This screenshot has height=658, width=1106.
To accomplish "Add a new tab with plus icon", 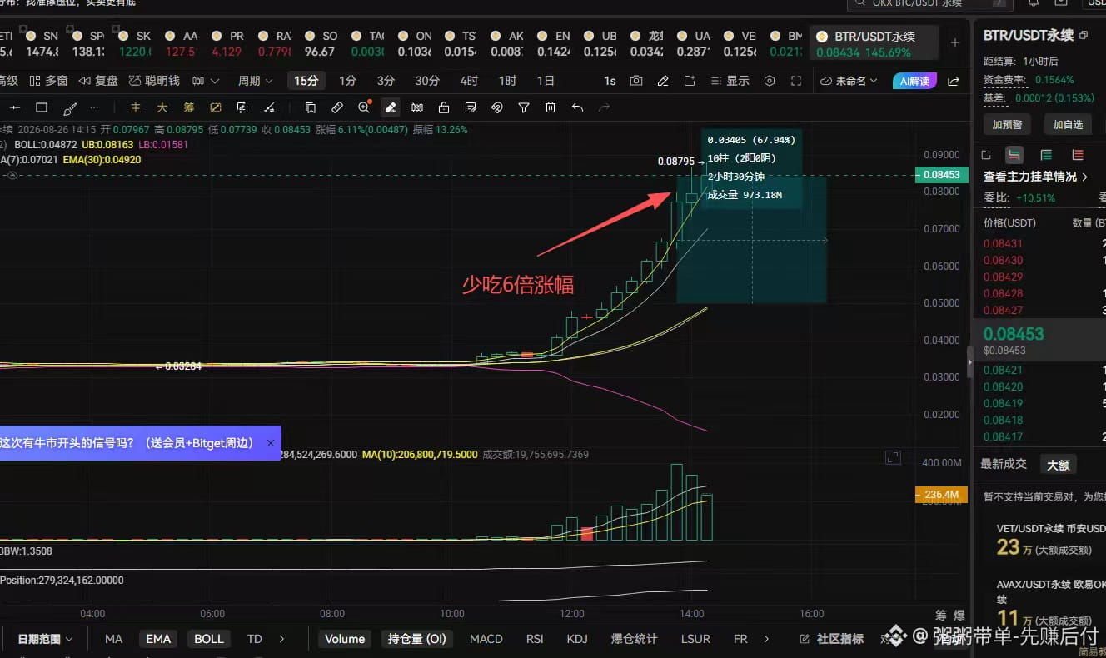I will pos(955,42).
